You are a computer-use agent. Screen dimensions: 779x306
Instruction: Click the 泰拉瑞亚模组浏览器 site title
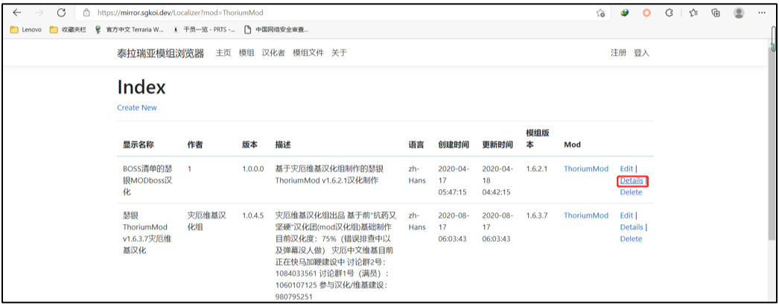pos(160,53)
